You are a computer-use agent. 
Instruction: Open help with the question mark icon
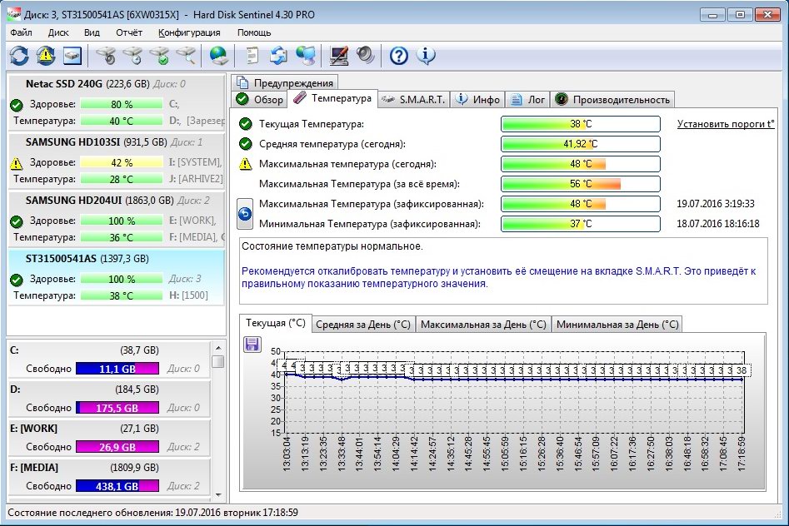pyautogui.click(x=399, y=56)
